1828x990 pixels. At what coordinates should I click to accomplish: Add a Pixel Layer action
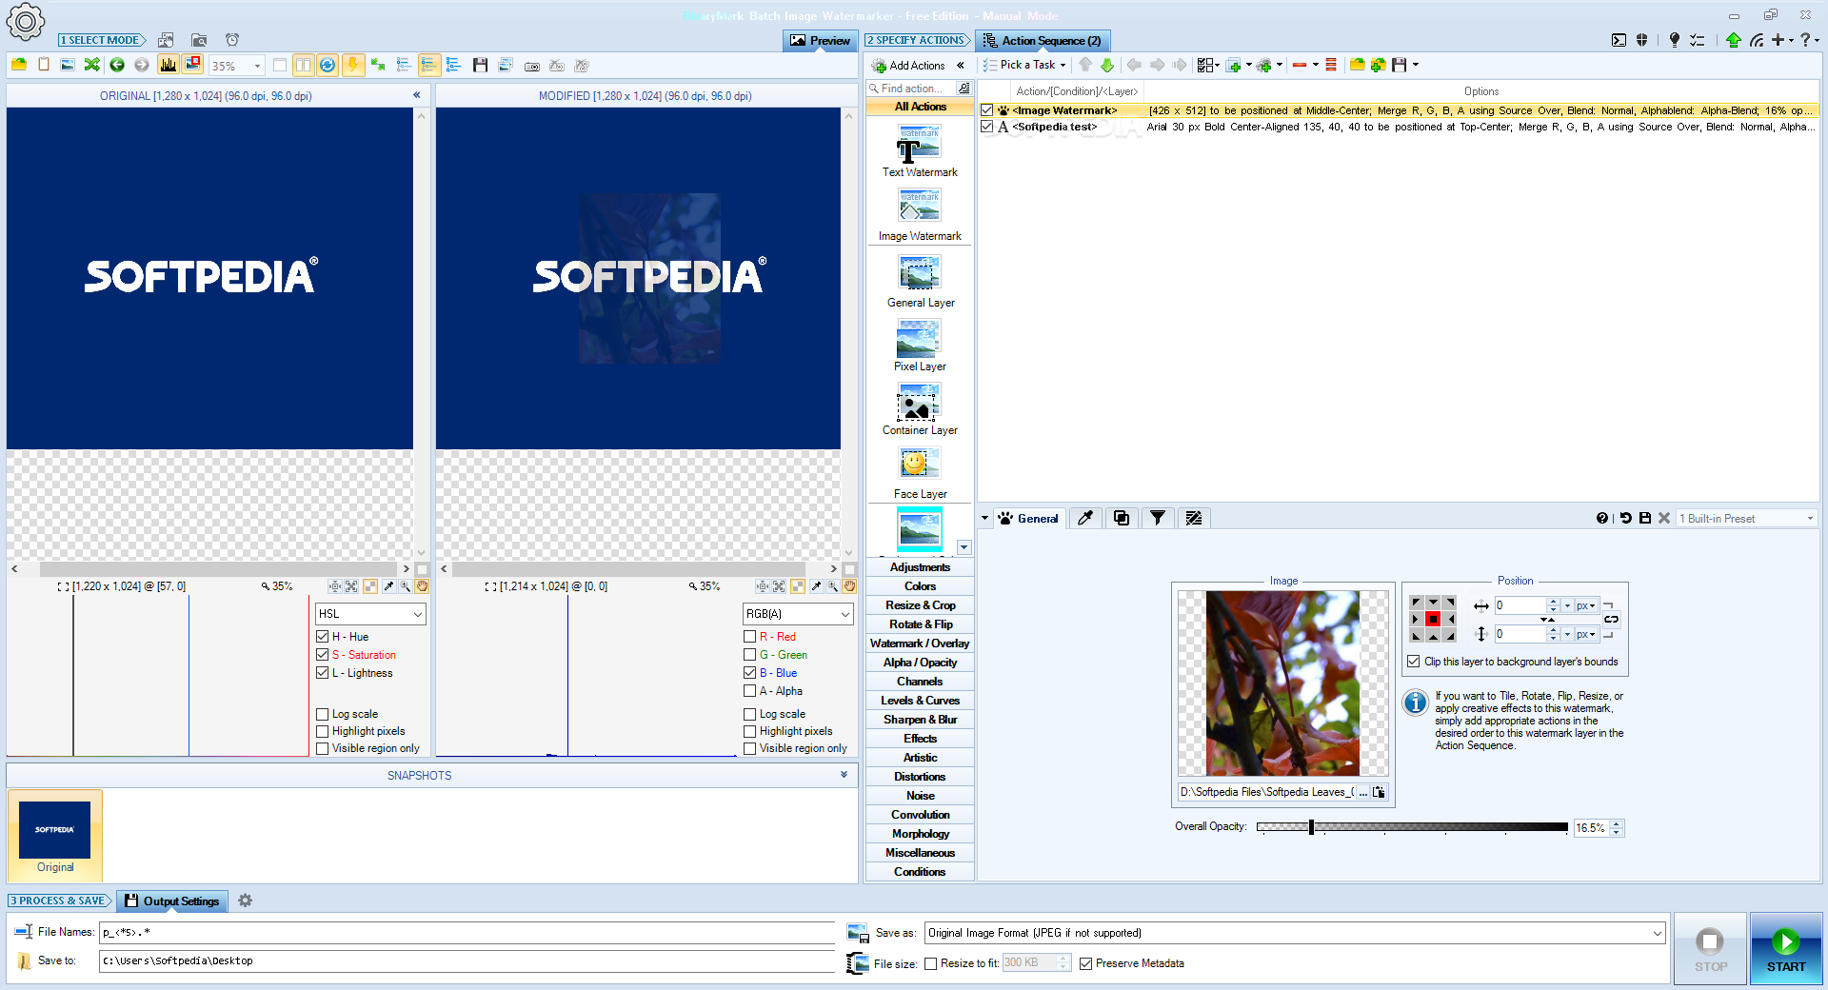pyautogui.click(x=920, y=346)
